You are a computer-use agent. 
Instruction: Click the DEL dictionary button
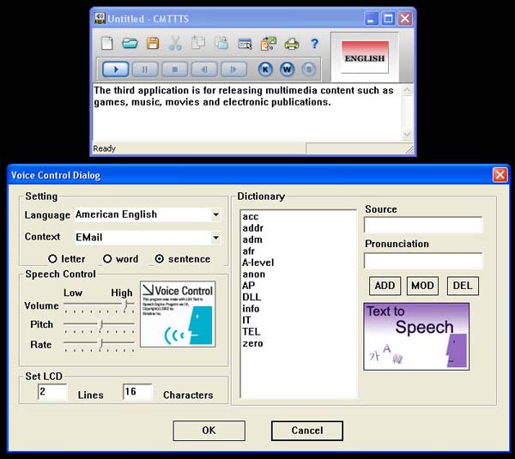click(463, 286)
